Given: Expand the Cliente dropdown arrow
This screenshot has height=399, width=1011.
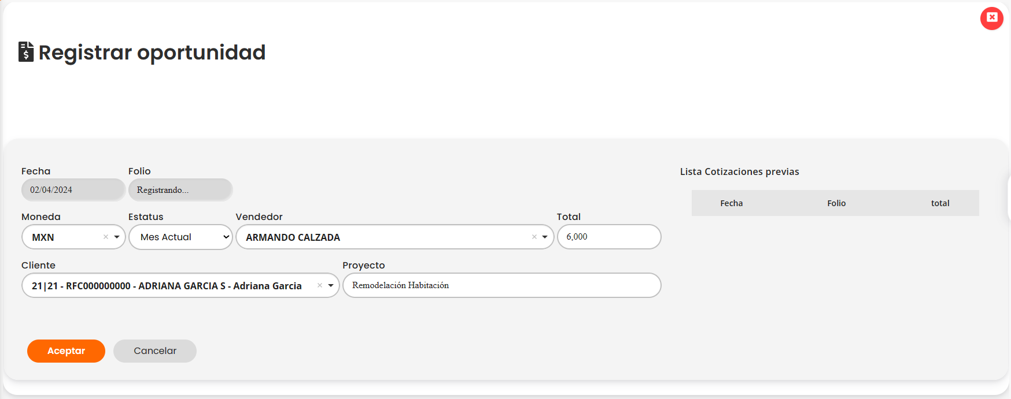Looking at the screenshot, I should click(x=331, y=285).
